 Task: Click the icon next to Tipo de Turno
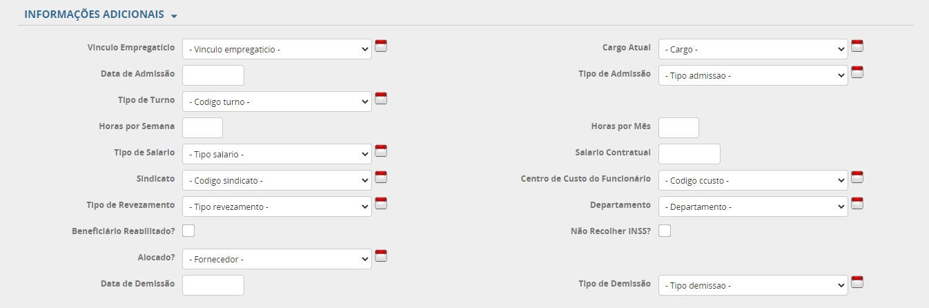(x=381, y=99)
